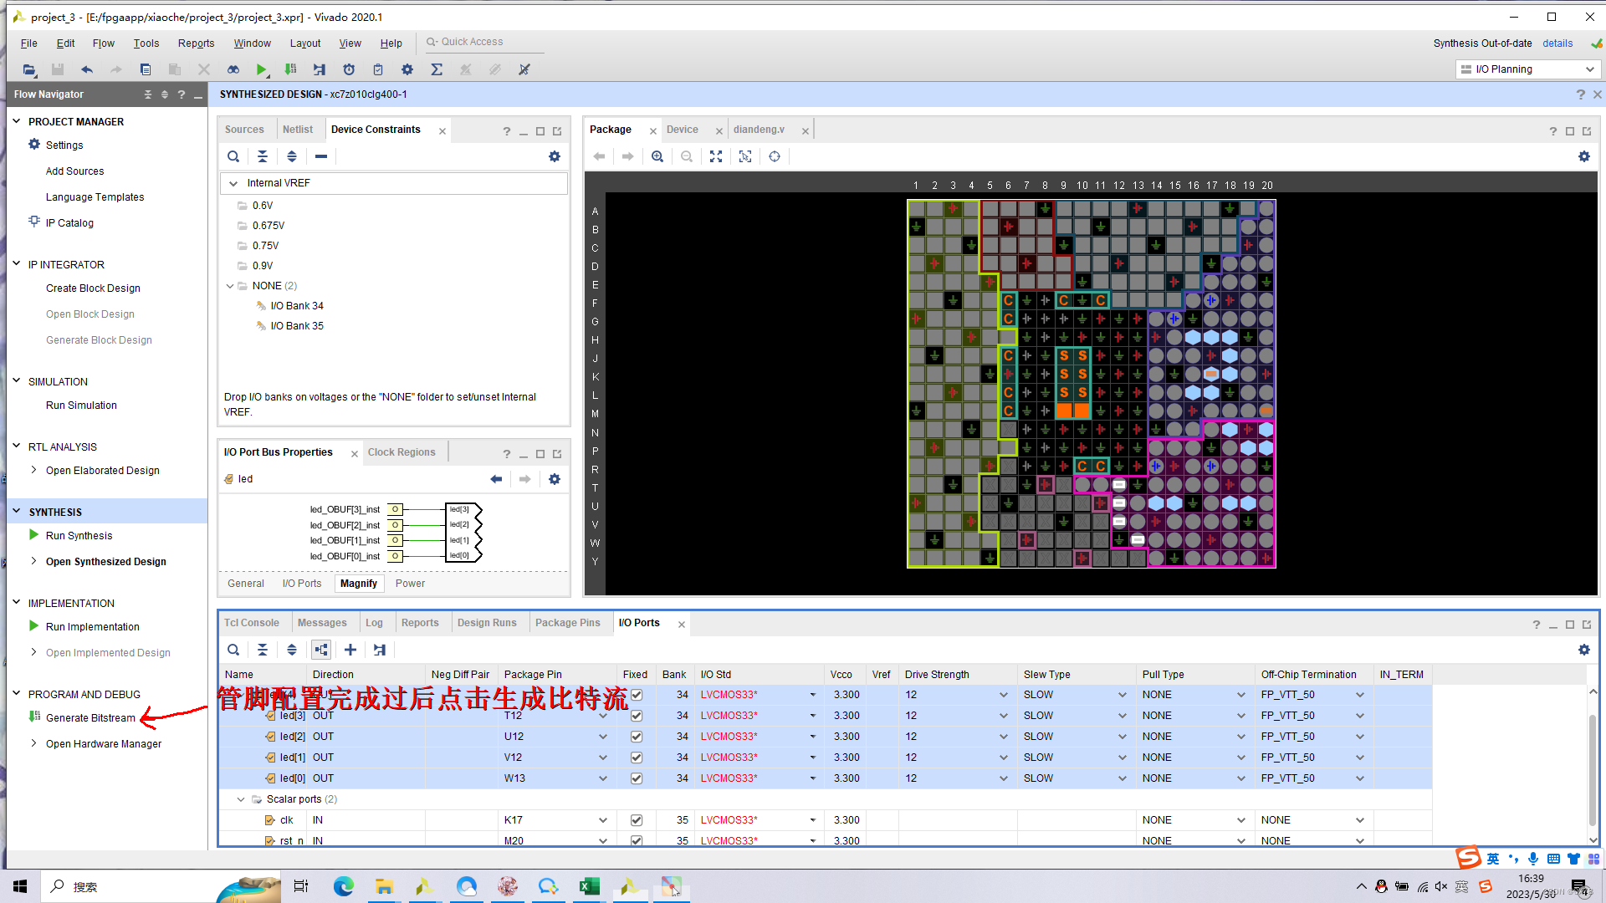
Task: Open the main toolbar Settings gear
Action: tap(407, 69)
